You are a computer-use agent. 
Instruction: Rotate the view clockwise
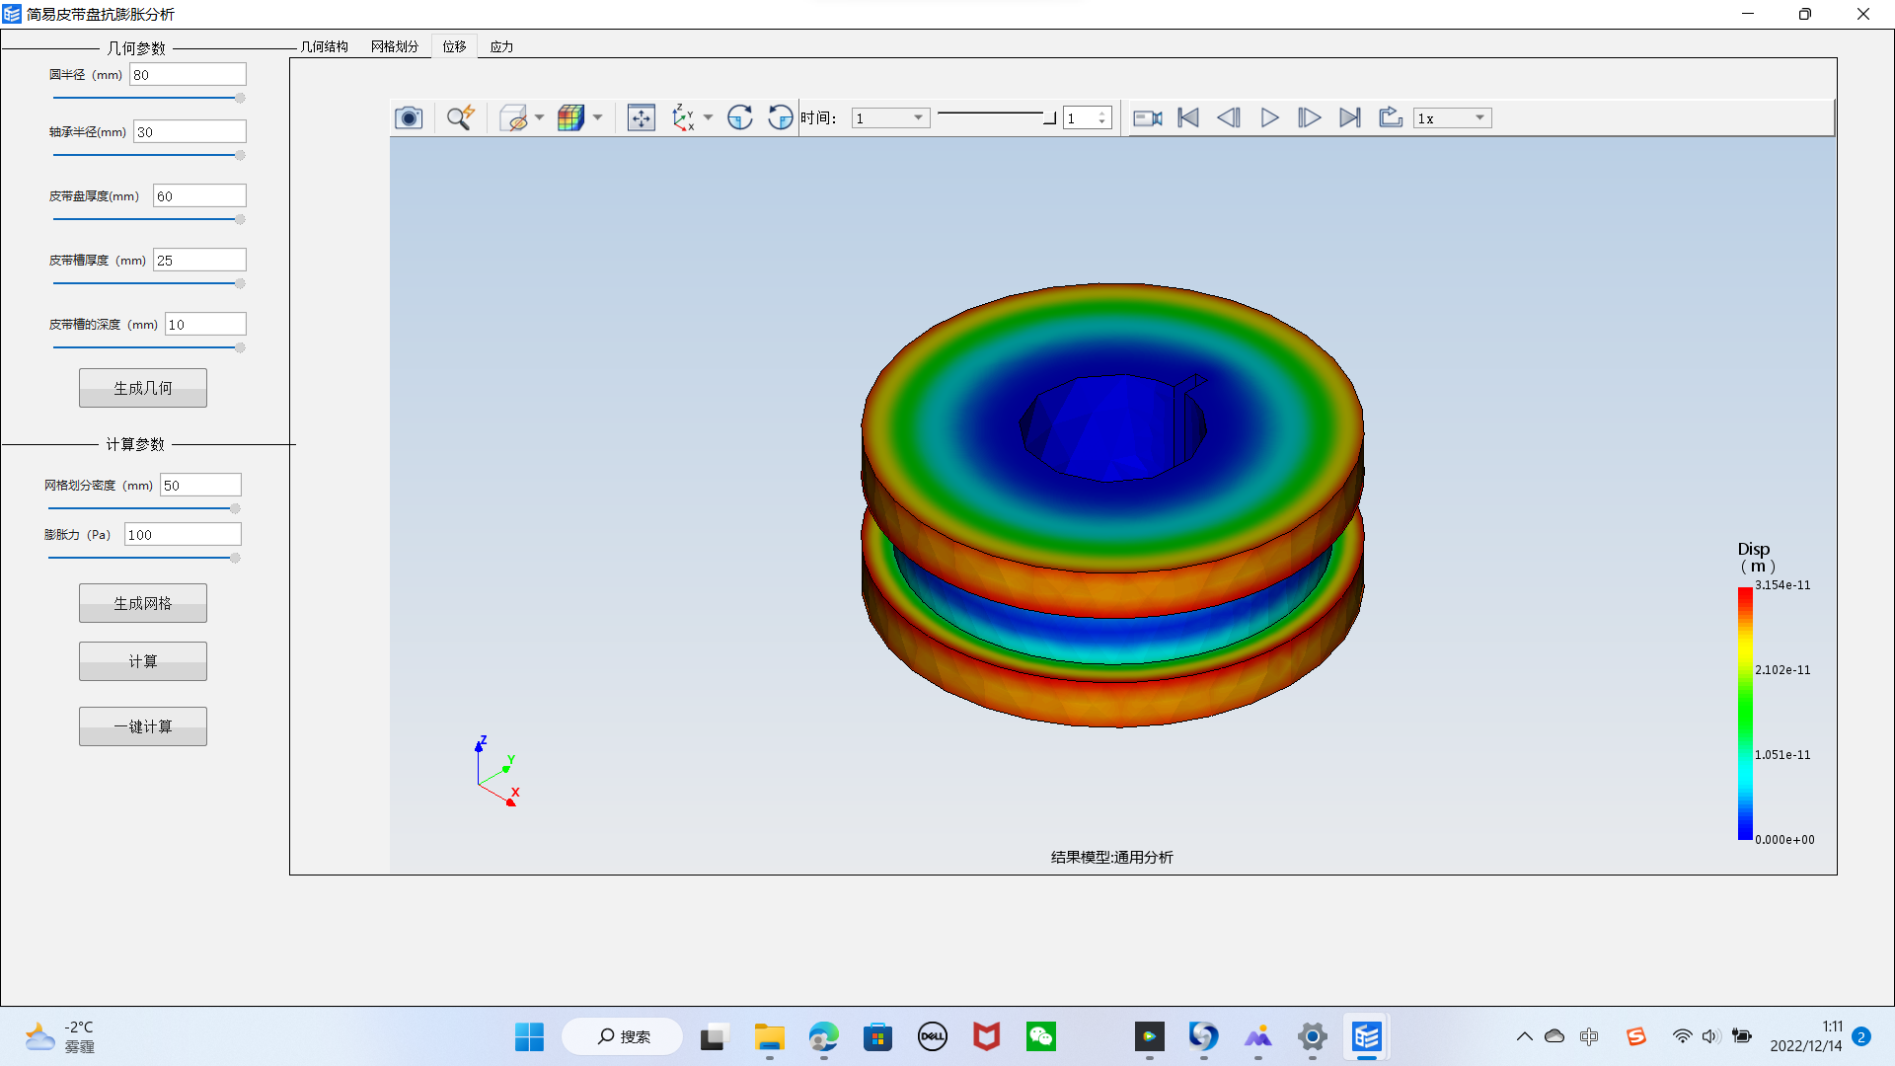click(x=740, y=118)
